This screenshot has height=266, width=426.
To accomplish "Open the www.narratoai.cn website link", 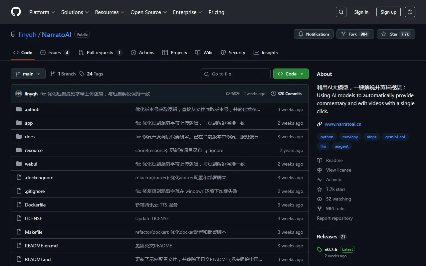I will 343,124.
